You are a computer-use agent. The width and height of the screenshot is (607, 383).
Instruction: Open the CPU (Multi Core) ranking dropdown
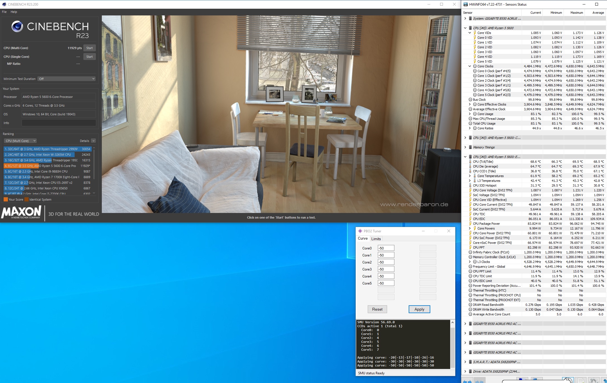click(20, 141)
